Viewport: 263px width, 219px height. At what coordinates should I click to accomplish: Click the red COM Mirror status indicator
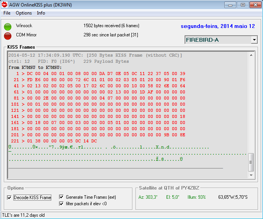click(x=8, y=36)
